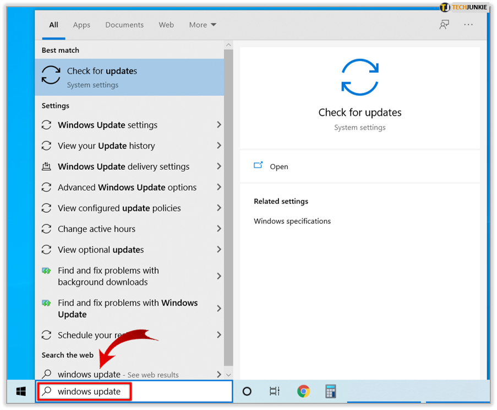
Task: Open the Check for updates best match icon
Action: coord(50,75)
